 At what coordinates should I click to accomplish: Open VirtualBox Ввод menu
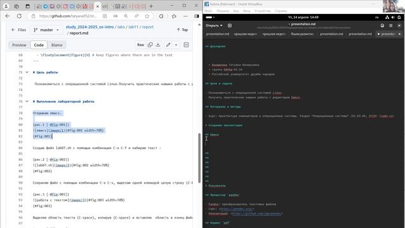tap(246, 11)
